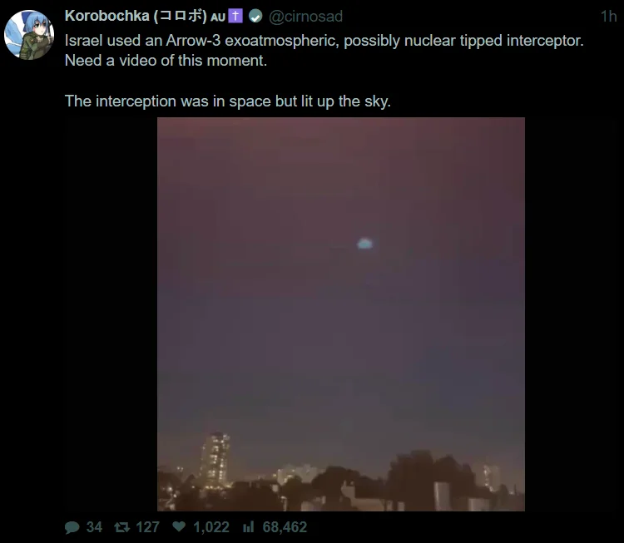Click the purple cross emoji badge

click(235, 16)
